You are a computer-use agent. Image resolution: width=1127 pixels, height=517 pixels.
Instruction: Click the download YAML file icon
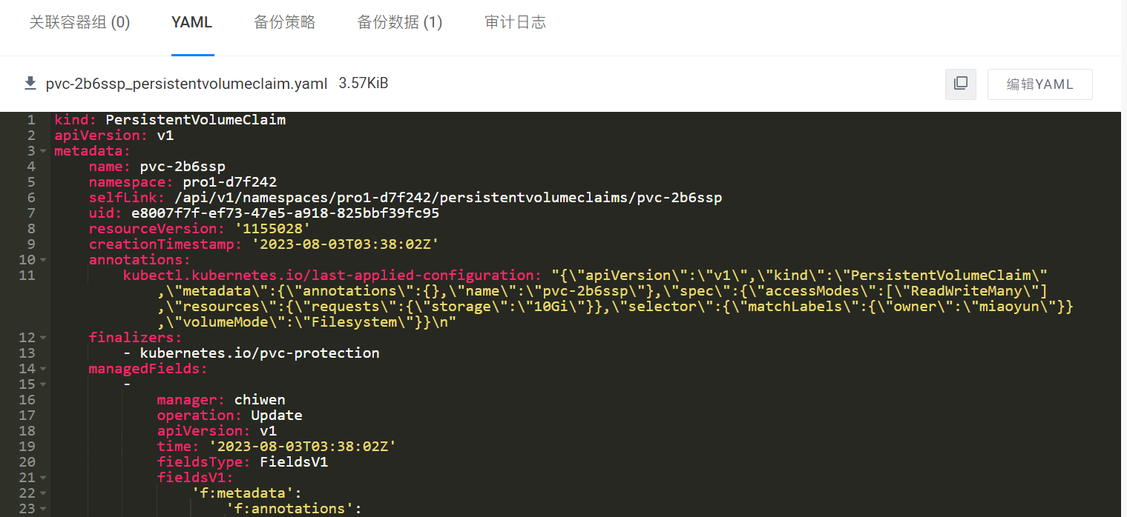(30, 84)
